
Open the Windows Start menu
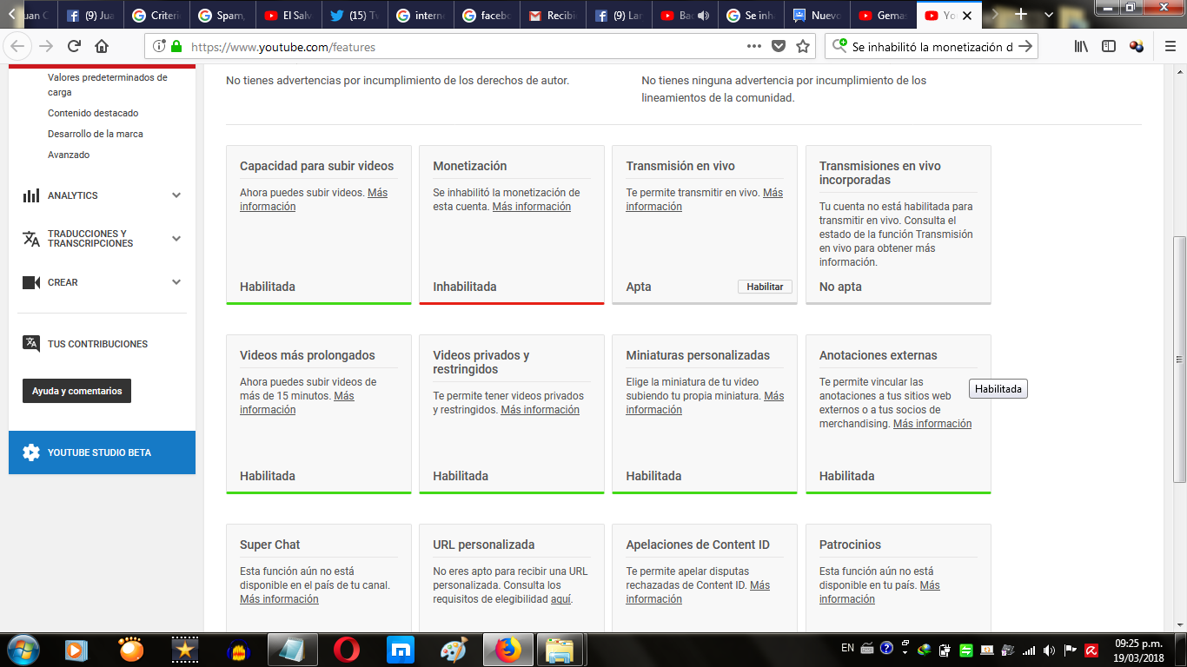pos(24,649)
